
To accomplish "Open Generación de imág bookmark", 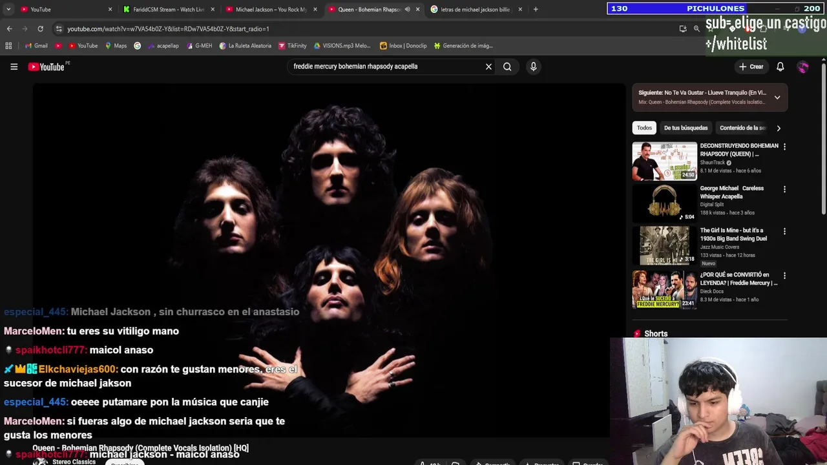I will 463,46.
